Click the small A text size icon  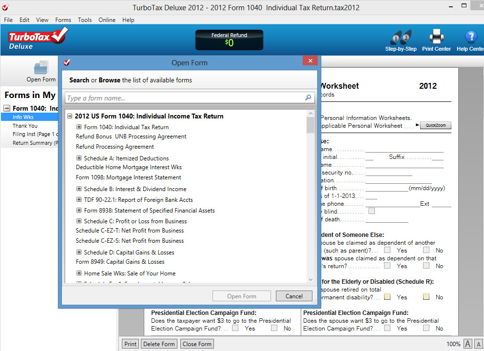[x=479, y=344]
